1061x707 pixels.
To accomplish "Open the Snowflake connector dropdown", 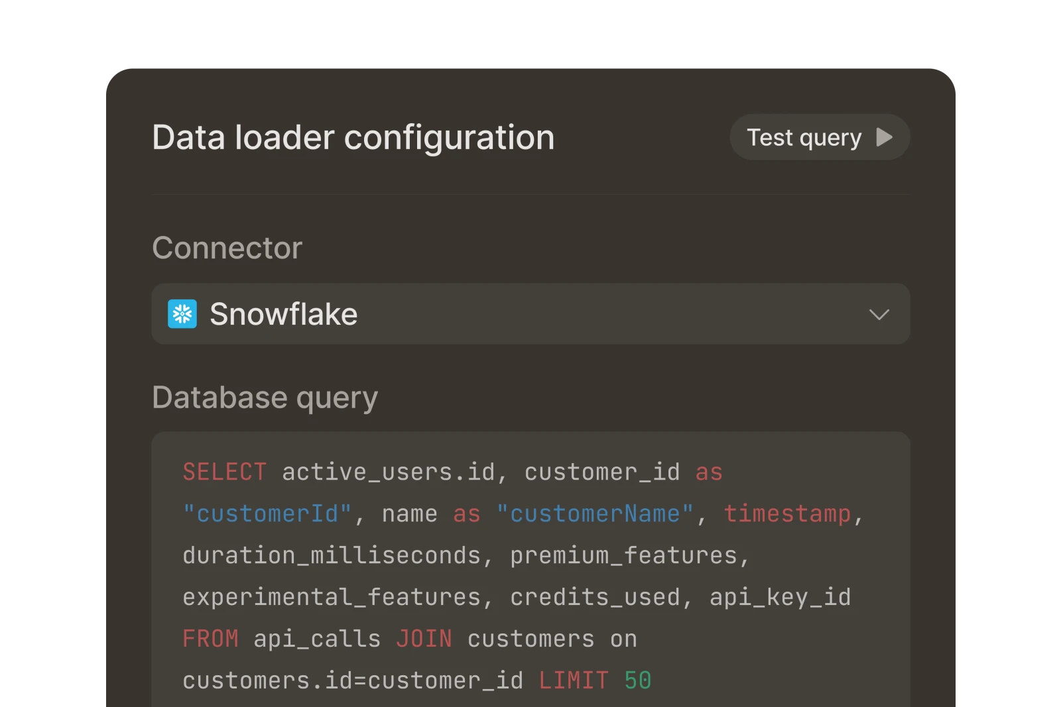I will coord(530,314).
